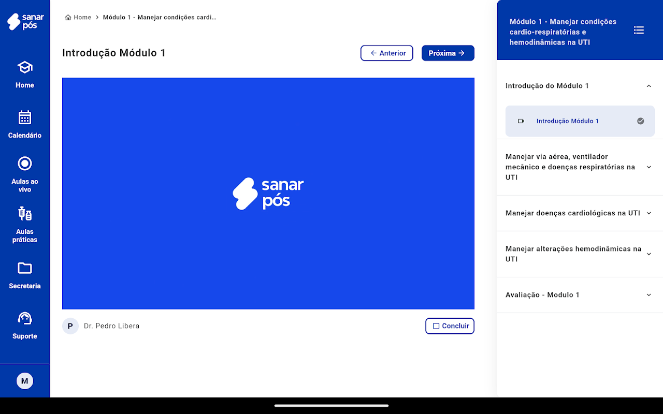663x414 pixels.
Task: Tap the Android navigation home pill
Action: [331, 406]
